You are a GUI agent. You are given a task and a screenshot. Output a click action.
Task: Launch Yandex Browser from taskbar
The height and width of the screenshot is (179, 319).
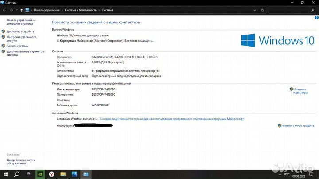click(x=52, y=174)
